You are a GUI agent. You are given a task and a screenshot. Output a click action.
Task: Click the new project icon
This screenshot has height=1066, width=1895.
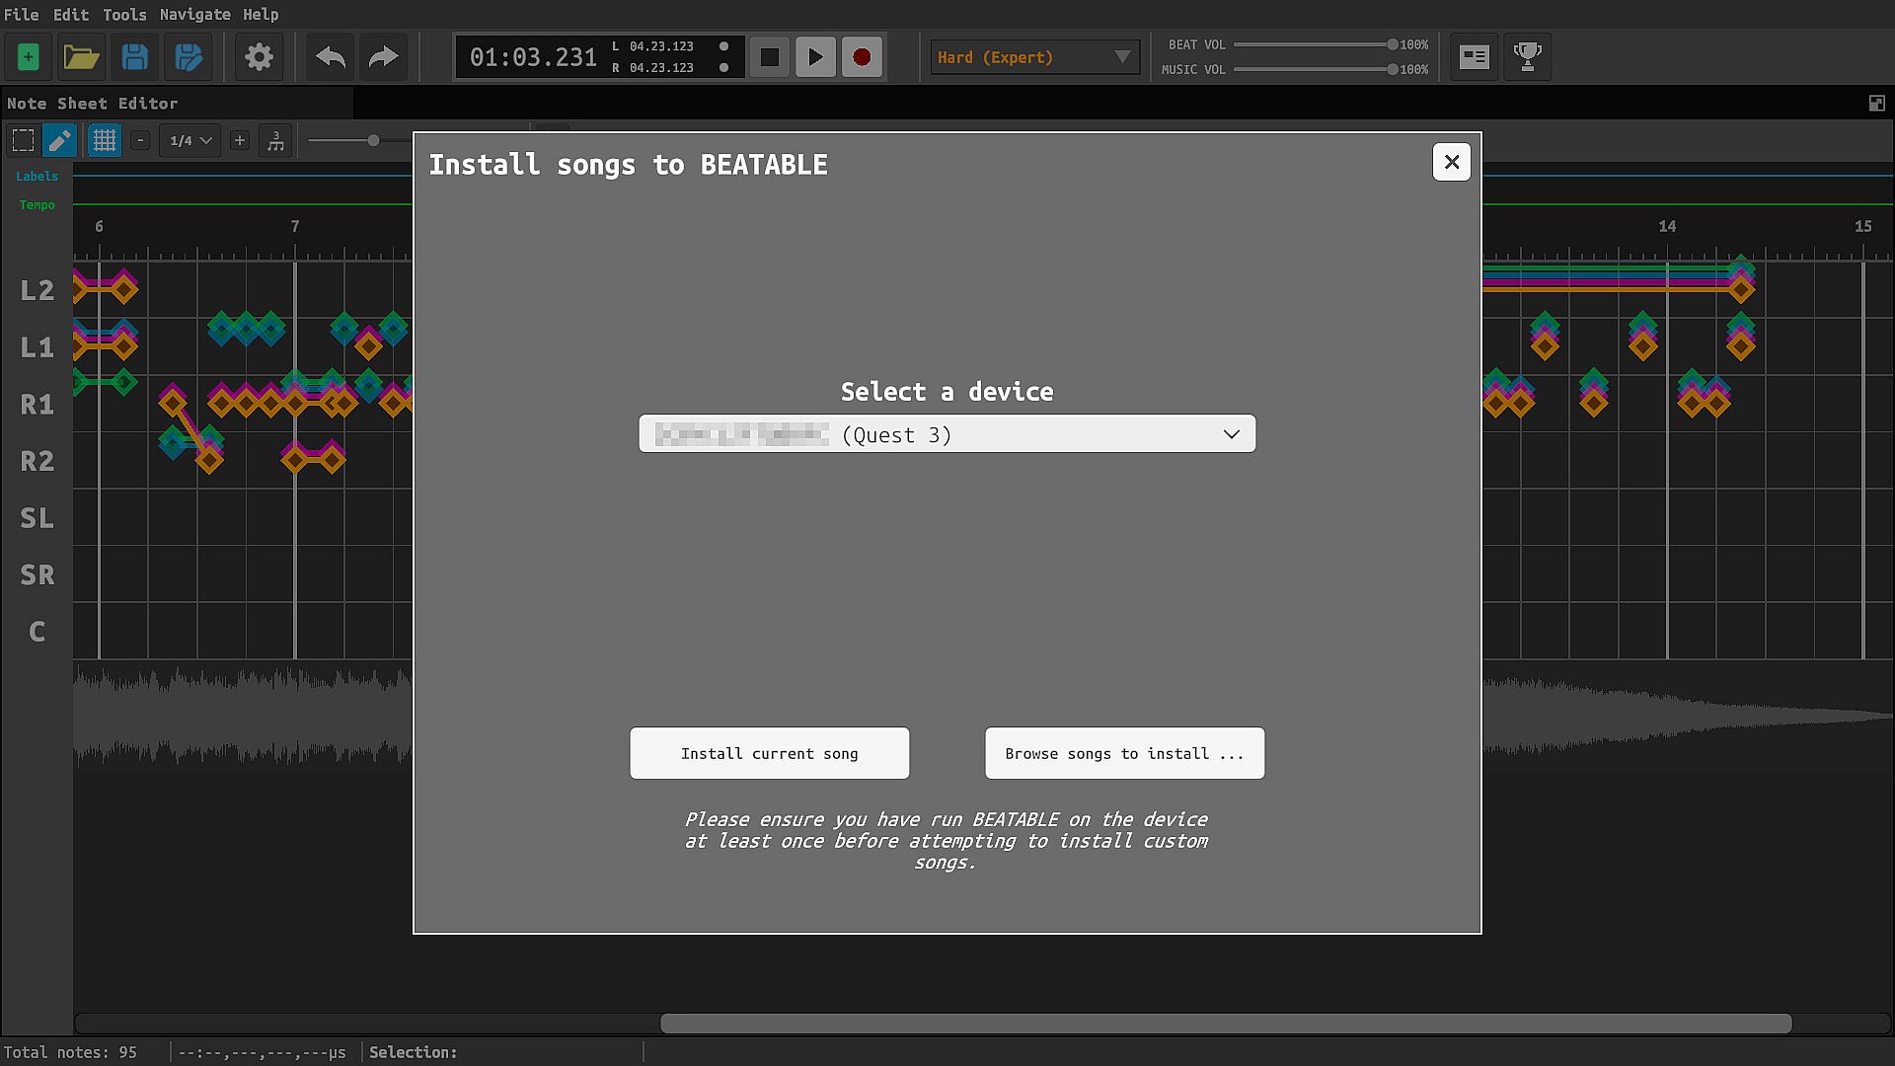tap(29, 57)
